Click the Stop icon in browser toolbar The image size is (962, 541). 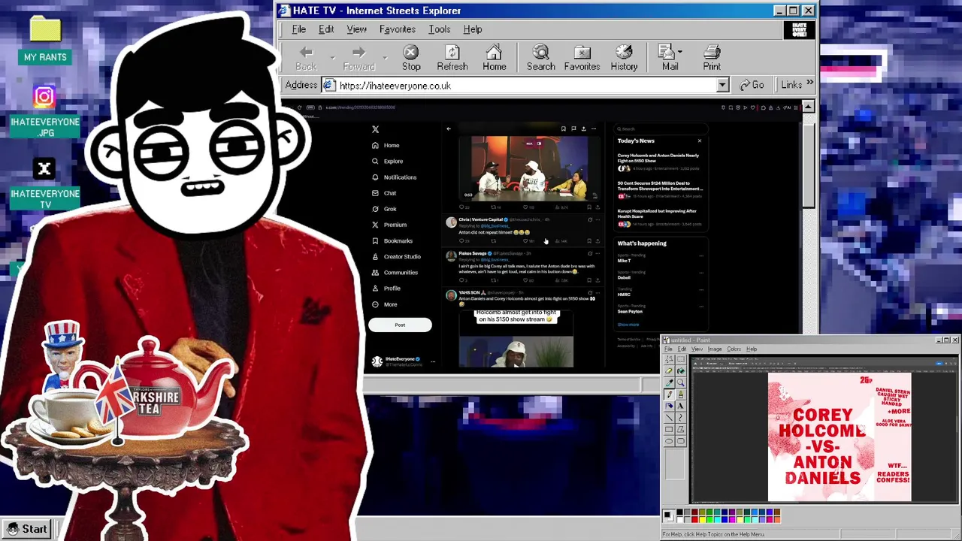411,58
